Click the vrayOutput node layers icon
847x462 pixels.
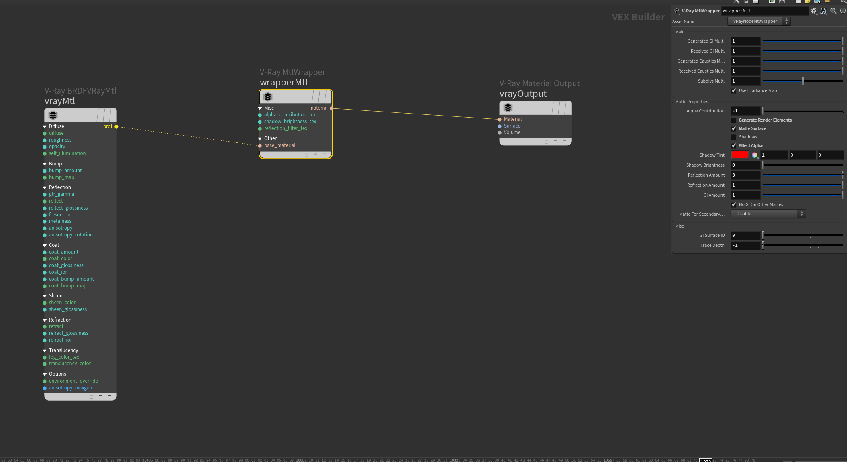point(508,108)
